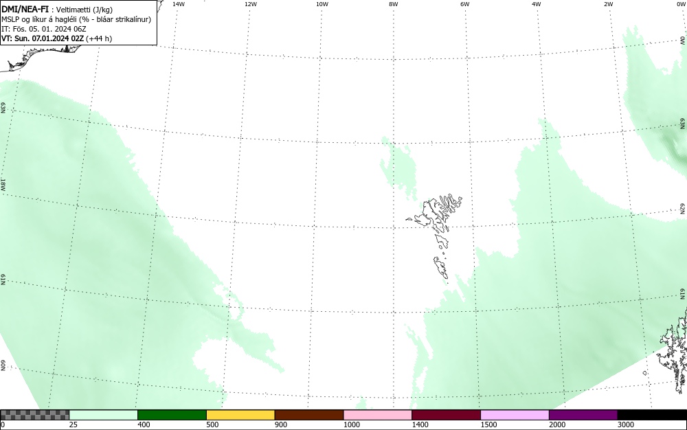The image size is (687, 430).
Task: Click the "Veltimætti (J/kg)" parameter label
Action: [x=85, y=10]
